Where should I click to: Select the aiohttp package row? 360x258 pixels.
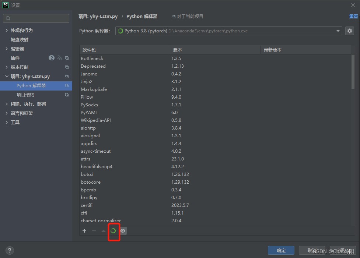pyautogui.click(x=215, y=128)
